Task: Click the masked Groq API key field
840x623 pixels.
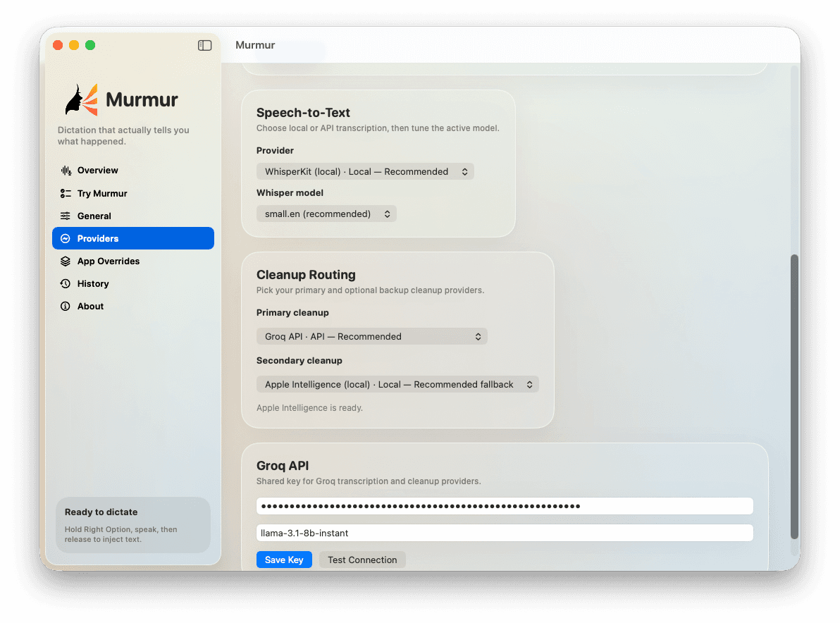Action: tap(504, 505)
